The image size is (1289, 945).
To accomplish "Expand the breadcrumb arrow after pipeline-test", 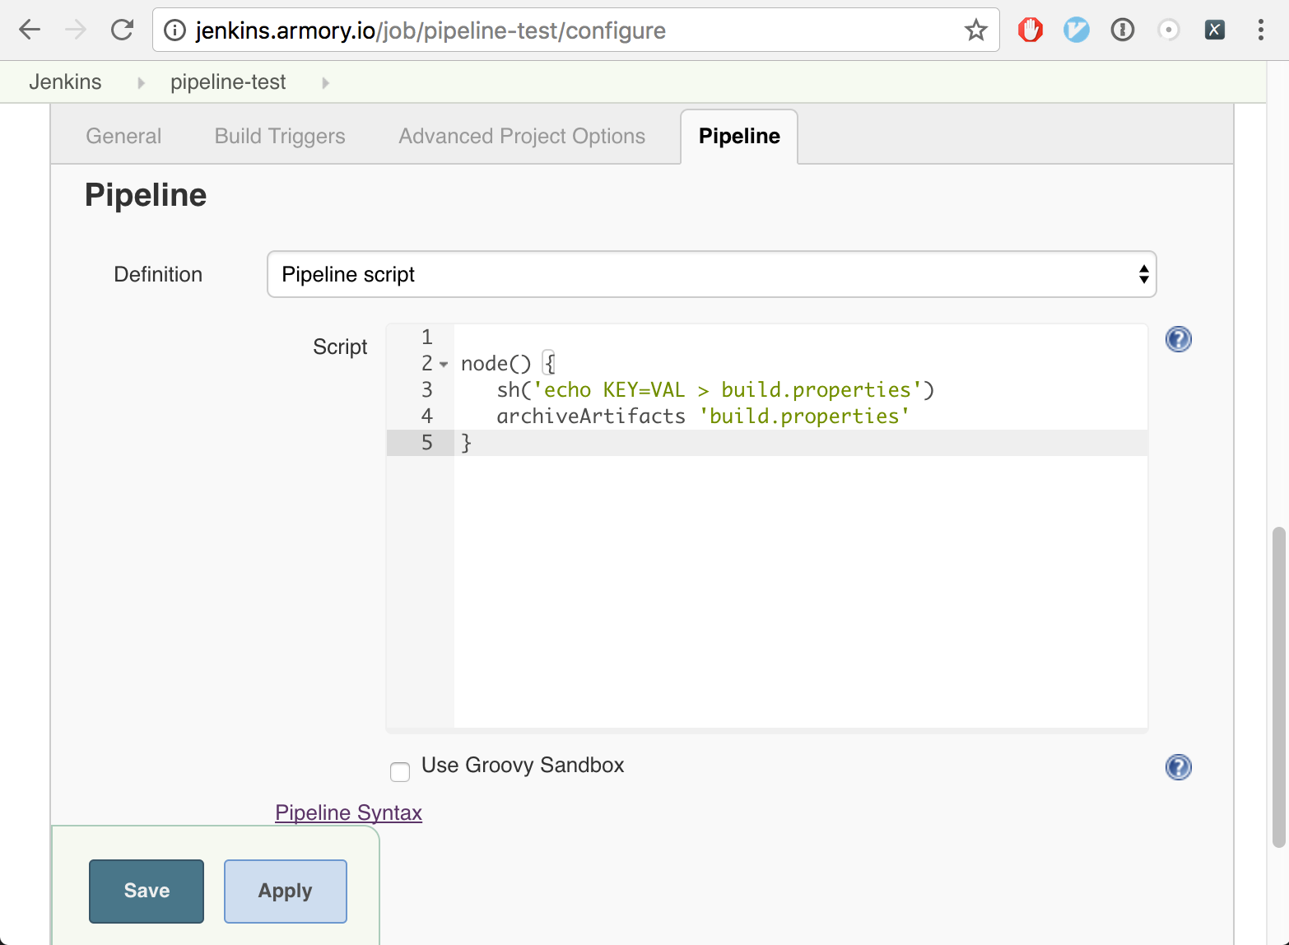I will (x=326, y=82).
